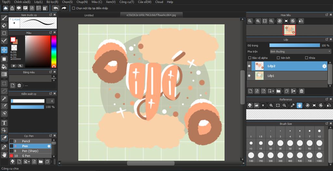The image size is (333, 171).
Task: Open the Tệp(F) menu
Action: tap(6, 2)
